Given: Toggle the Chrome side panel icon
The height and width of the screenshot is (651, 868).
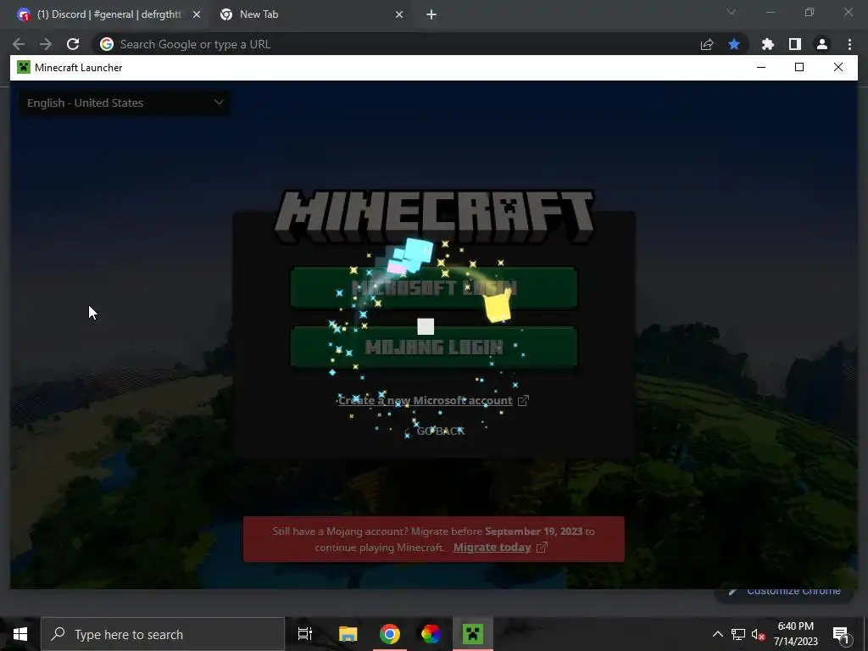Looking at the screenshot, I should pyautogui.click(x=795, y=44).
